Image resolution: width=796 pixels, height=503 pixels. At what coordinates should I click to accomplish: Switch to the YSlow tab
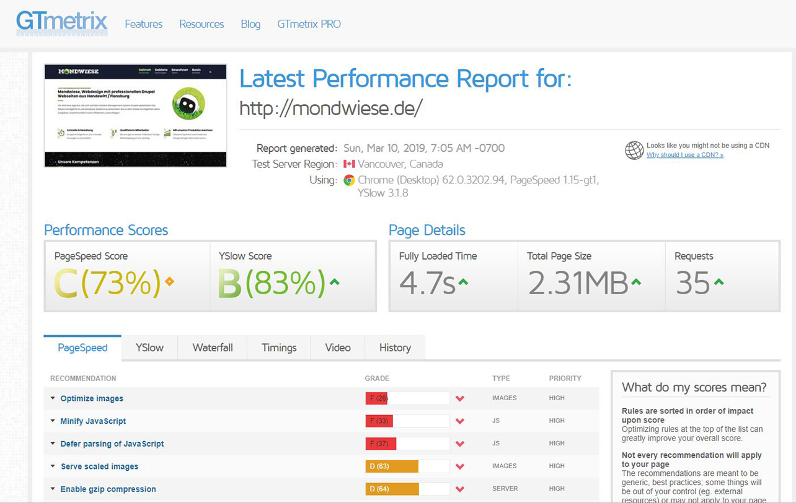click(149, 348)
